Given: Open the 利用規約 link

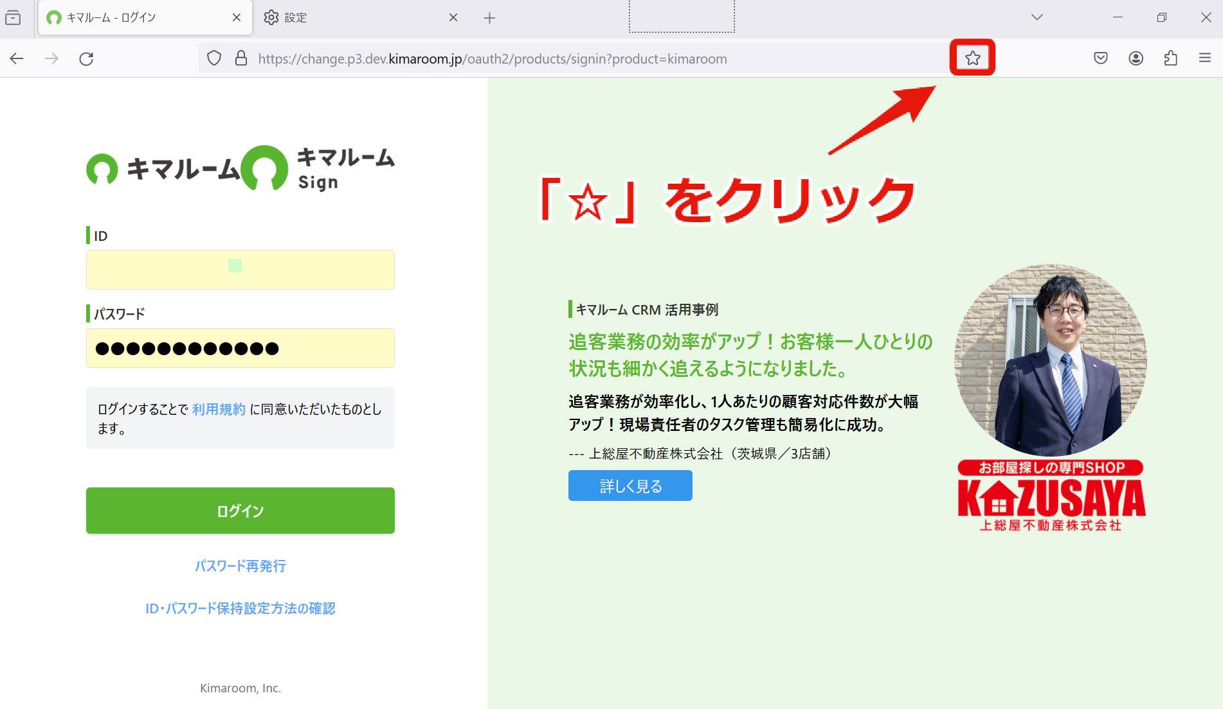Looking at the screenshot, I should 219,409.
